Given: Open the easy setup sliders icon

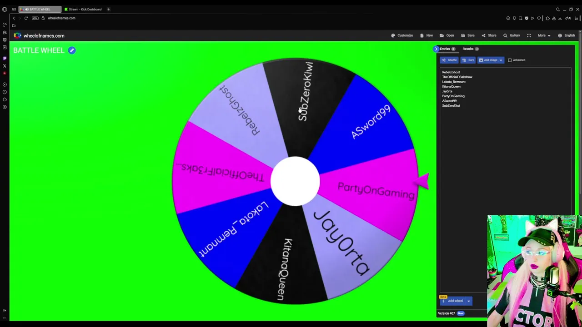Looking at the screenshot, I should pyautogui.click(x=577, y=18).
